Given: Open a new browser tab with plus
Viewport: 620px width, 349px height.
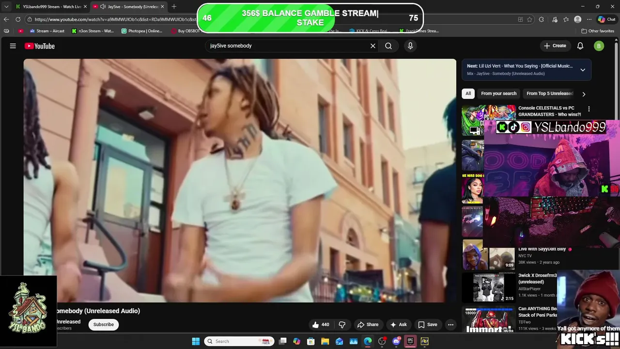Looking at the screenshot, I should (174, 6).
